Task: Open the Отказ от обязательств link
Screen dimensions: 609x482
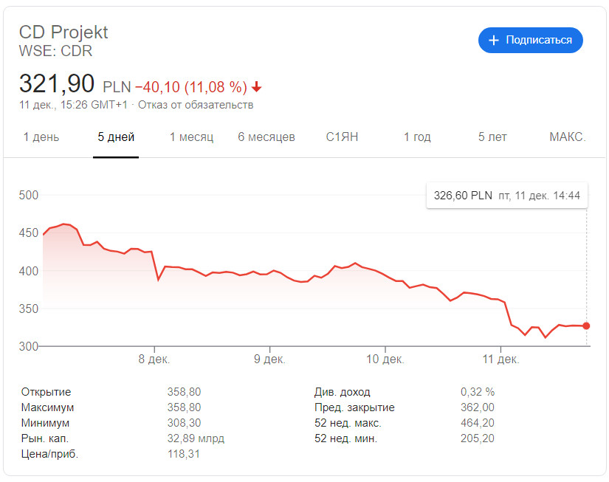Action: click(x=196, y=105)
